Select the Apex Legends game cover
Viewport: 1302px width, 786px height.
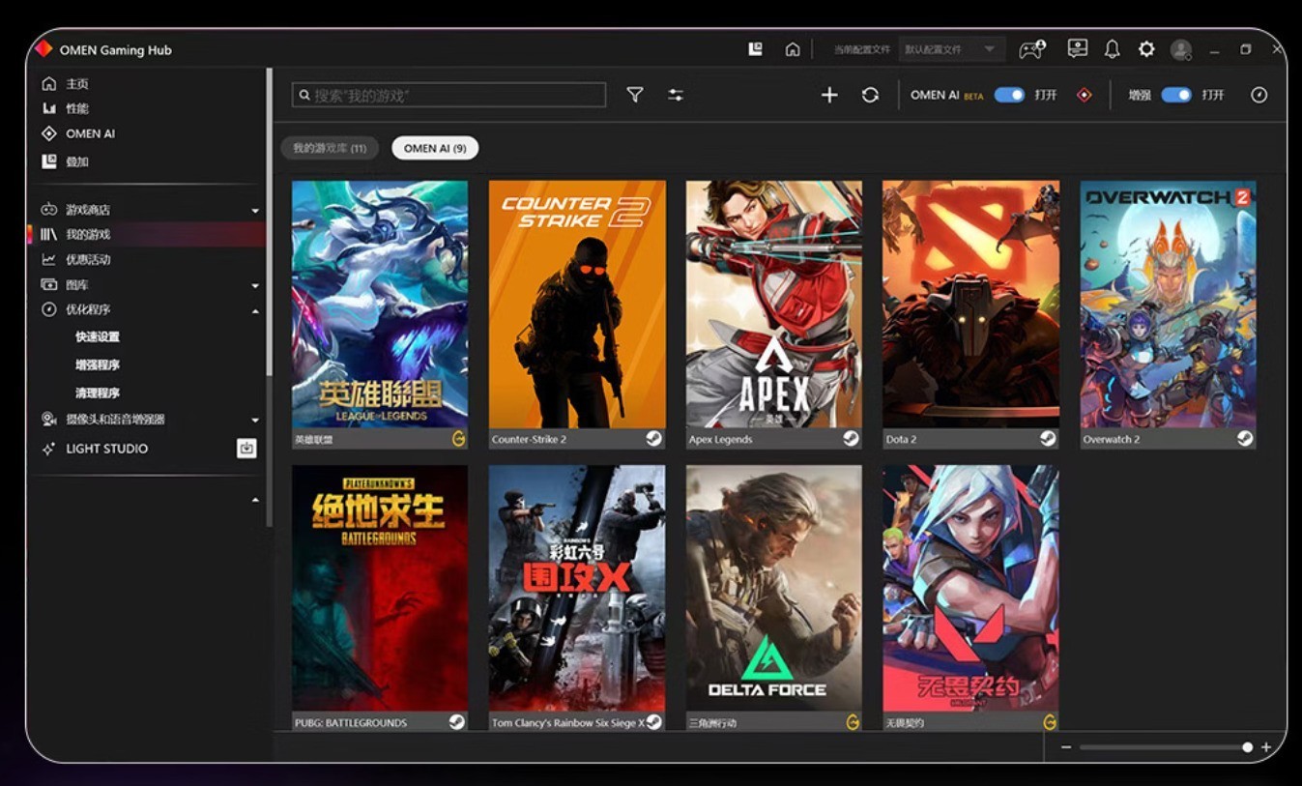pyautogui.click(x=774, y=304)
